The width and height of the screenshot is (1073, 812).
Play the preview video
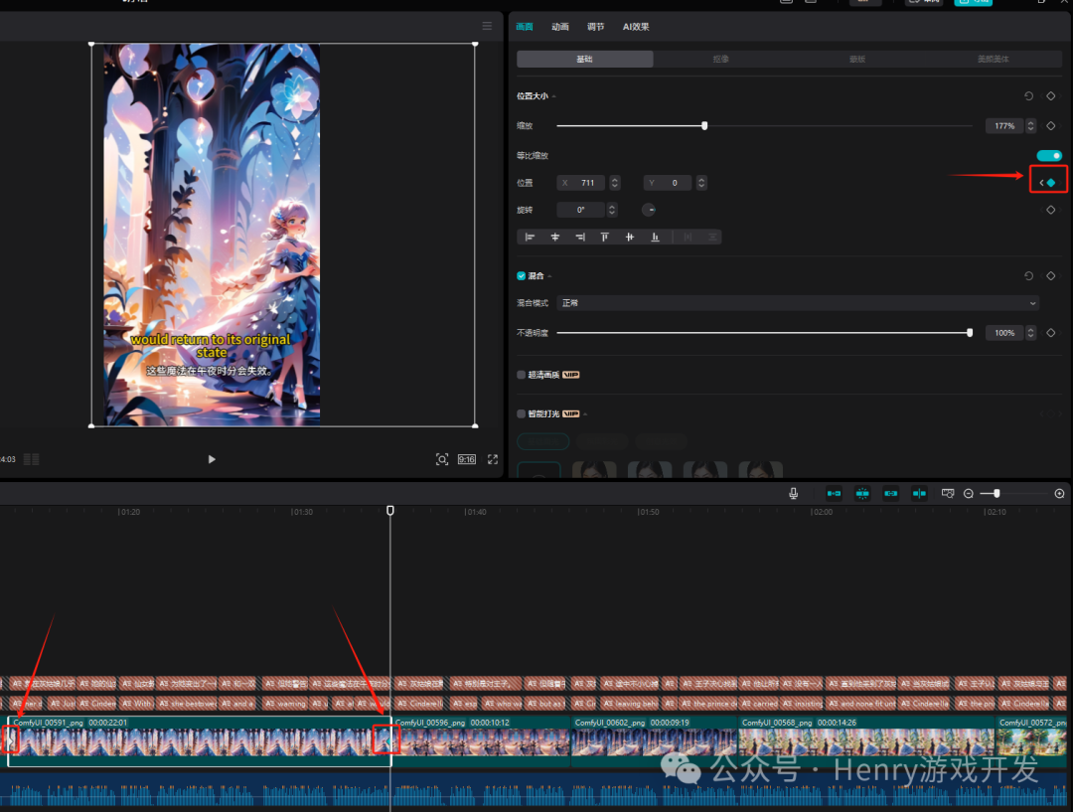(212, 459)
